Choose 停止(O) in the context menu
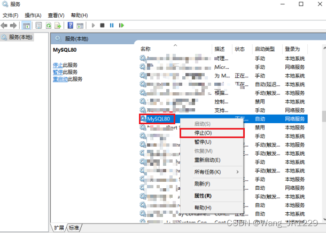Image resolution: width=326 pixels, height=233 pixels. coord(212,133)
